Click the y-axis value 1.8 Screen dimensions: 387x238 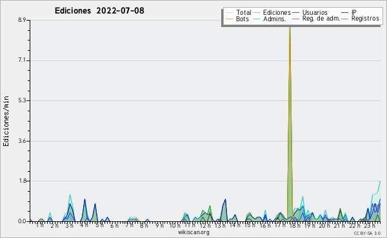tap(22, 181)
